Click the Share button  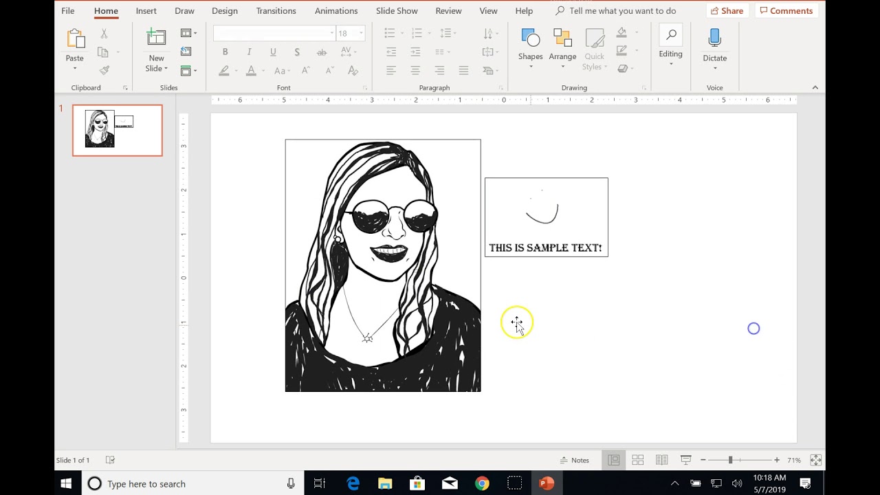coord(727,11)
